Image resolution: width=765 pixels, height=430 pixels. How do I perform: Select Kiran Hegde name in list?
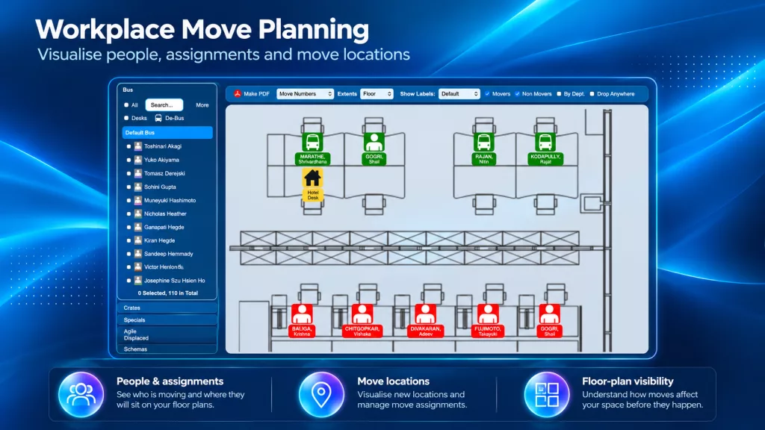(x=159, y=240)
